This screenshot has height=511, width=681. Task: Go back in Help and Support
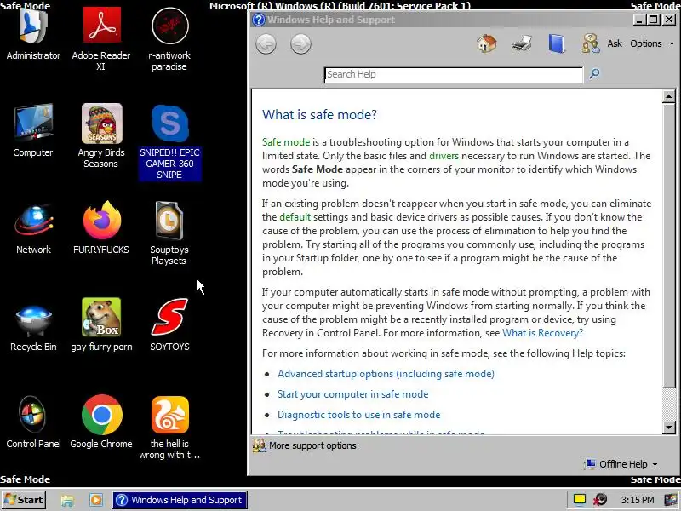pyautogui.click(x=266, y=44)
